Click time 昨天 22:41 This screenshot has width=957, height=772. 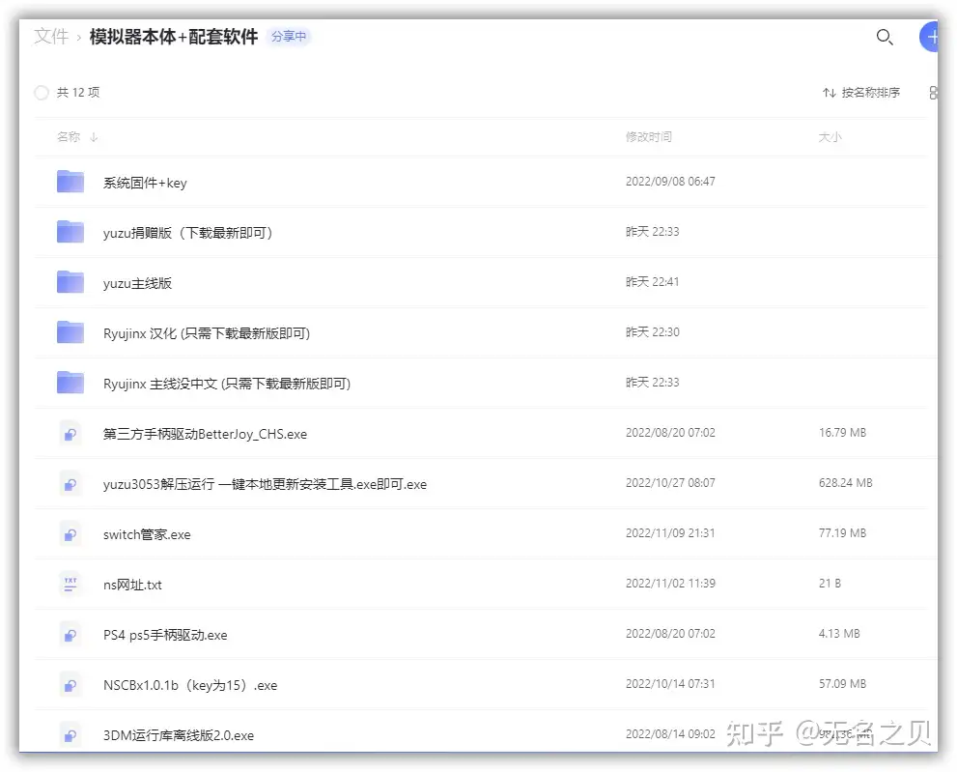pyautogui.click(x=653, y=281)
